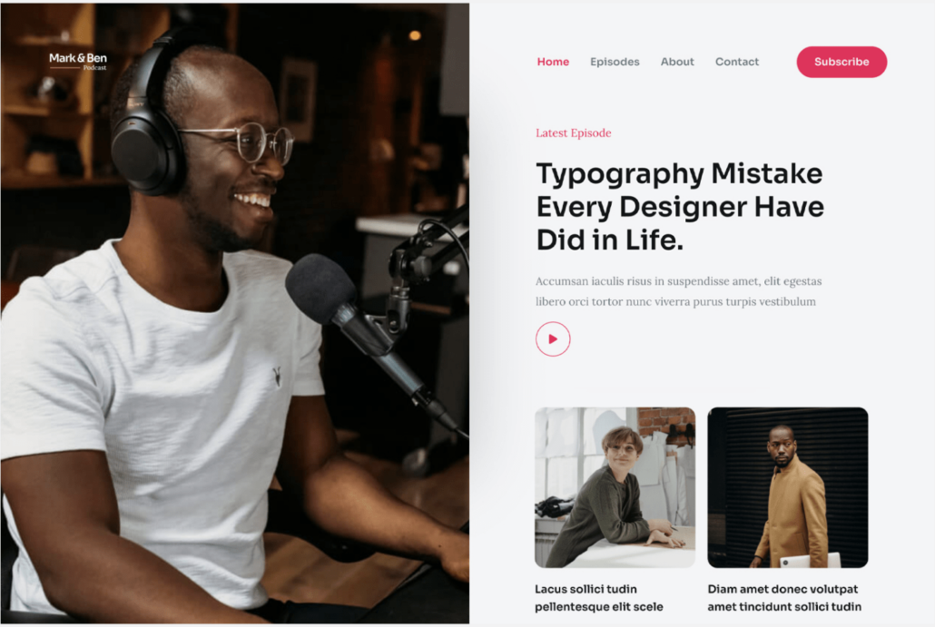Click the Latest Episode label
The height and width of the screenshot is (627, 935).
(x=573, y=133)
